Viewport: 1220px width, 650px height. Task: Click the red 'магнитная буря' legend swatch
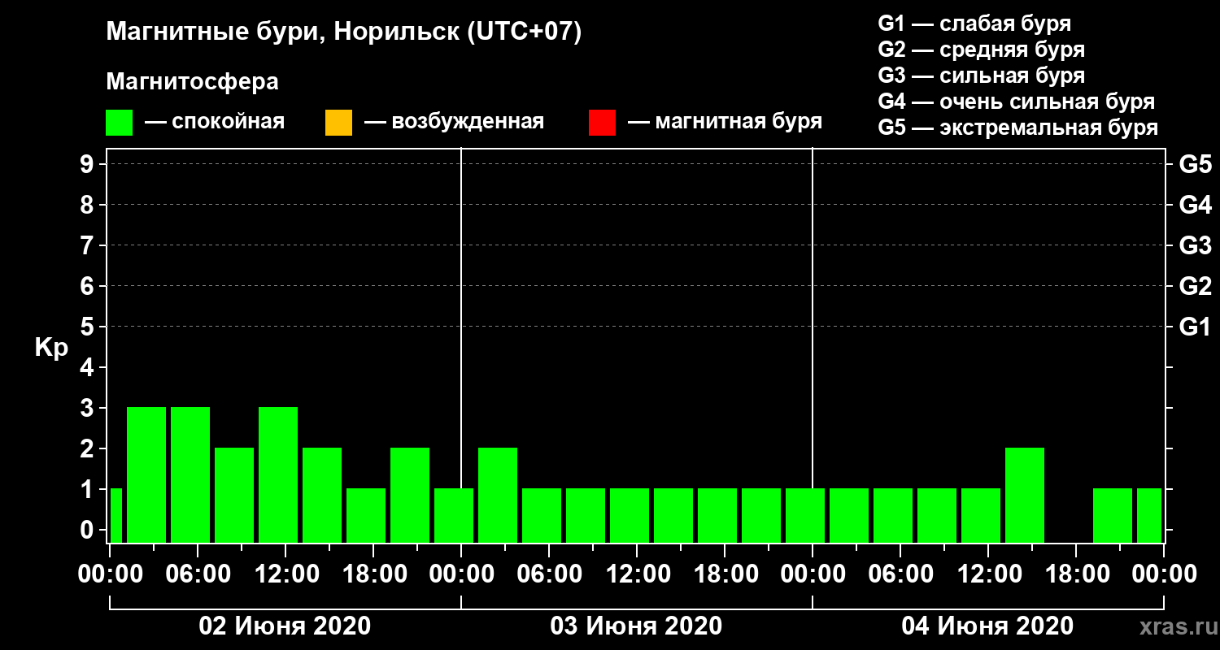pos(602,123)
